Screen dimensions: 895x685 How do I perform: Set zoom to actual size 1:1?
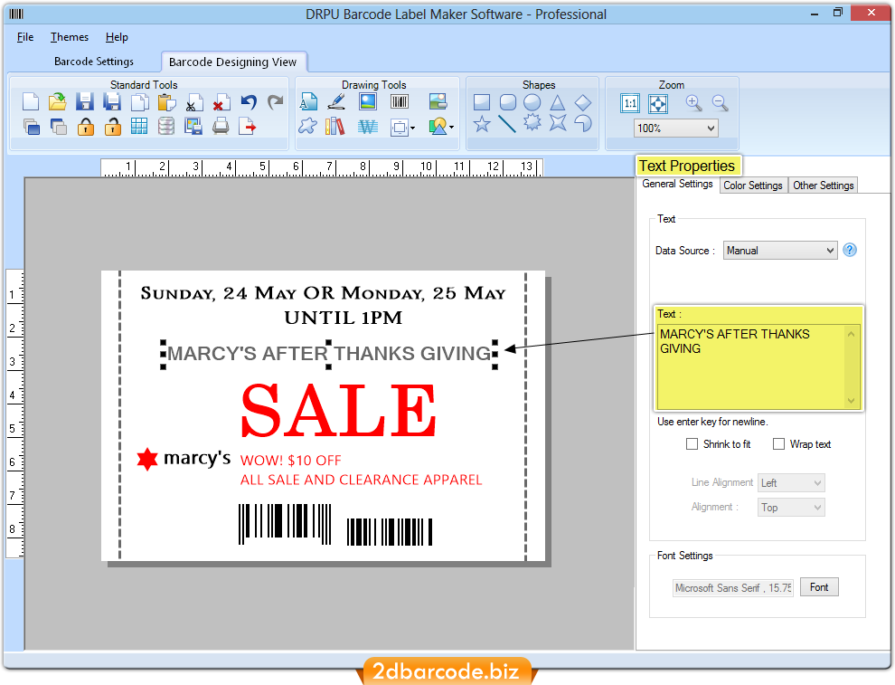point(630,103)
